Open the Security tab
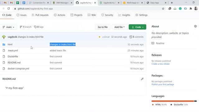 coord(107,15)
